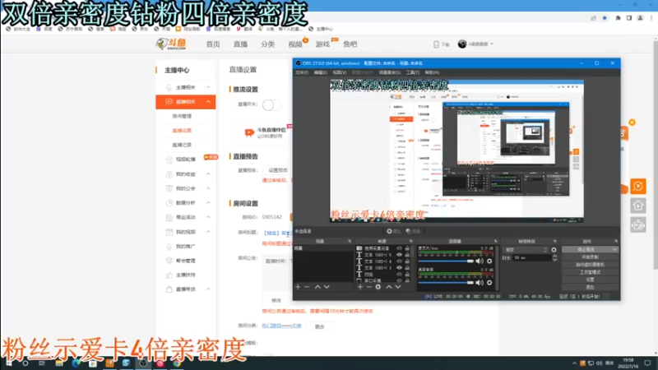Select 房间管理 in sidebar
Image resolution: width=658 pixels, height=370 pixels.
[182, 116]
